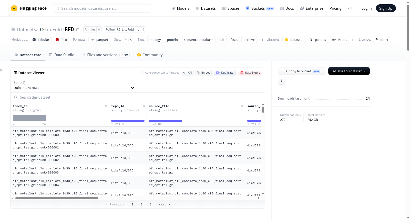Open the three-dot more options button
Viewport: 410px width, 220px height.
(x=282, y=81)
